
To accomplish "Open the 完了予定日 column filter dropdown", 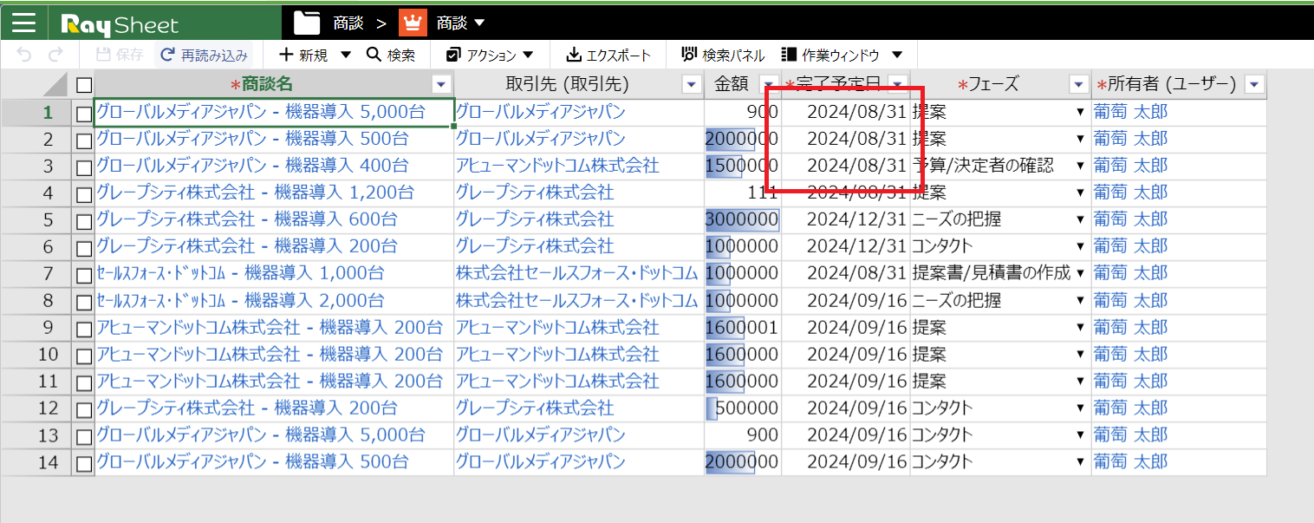I will pyautogui.click(x=898, y=84).
